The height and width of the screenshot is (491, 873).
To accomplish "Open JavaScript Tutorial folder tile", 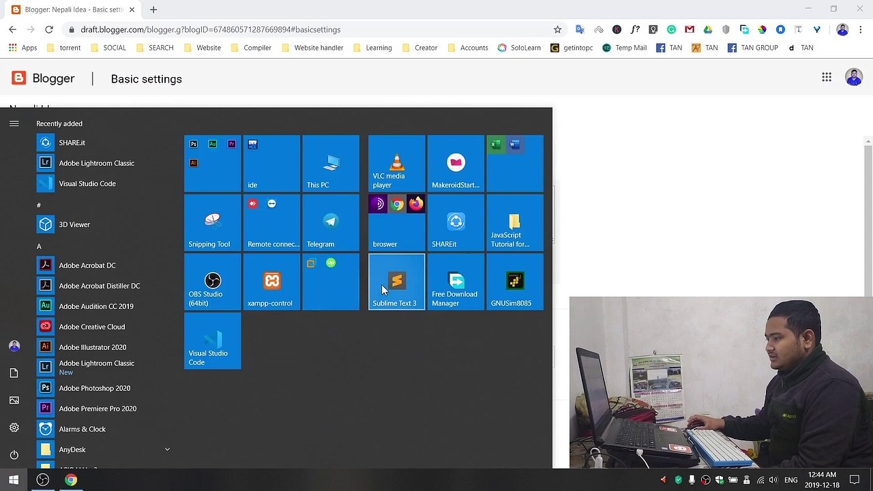I will pyautogui.click(x=515, y=223).
